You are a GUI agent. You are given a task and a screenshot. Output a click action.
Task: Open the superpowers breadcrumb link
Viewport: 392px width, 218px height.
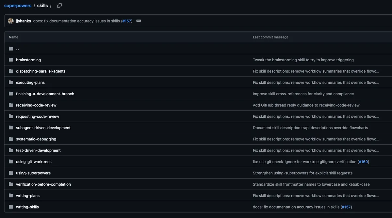(18, 6)
